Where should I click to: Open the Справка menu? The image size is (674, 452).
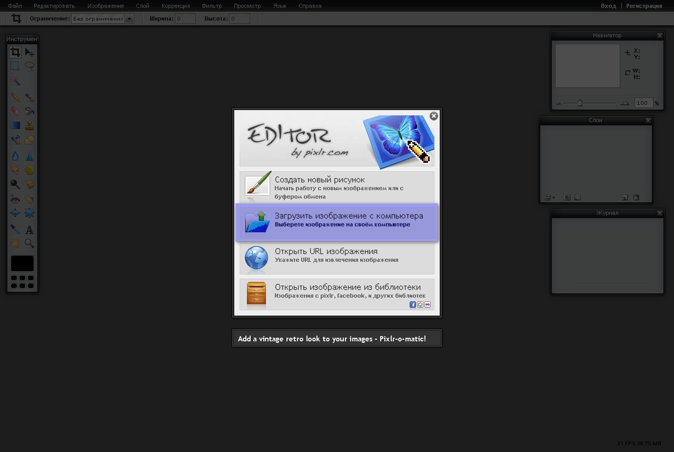[x=310, y=6]
